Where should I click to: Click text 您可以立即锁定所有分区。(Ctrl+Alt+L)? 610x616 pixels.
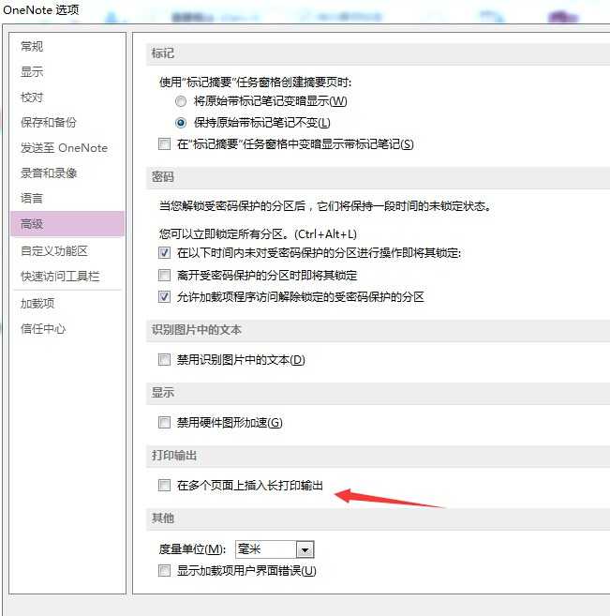coord(258,234)
